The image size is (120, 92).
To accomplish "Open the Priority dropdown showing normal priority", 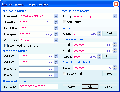I will [115, 16].
